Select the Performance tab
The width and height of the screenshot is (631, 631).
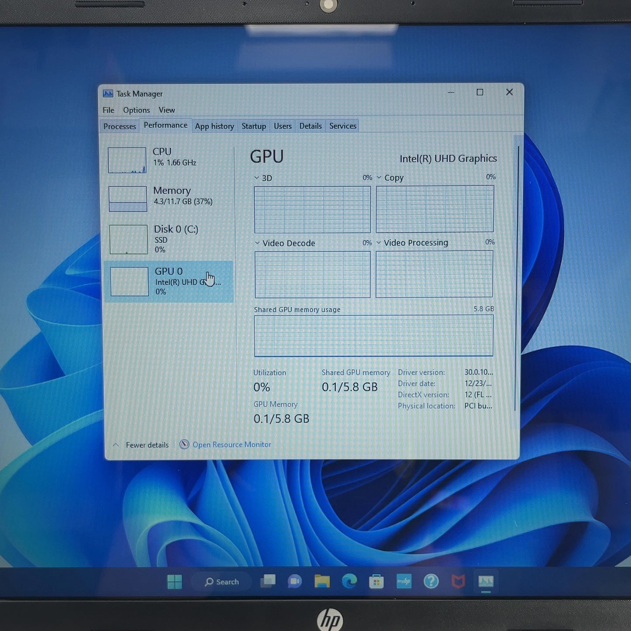166,125
